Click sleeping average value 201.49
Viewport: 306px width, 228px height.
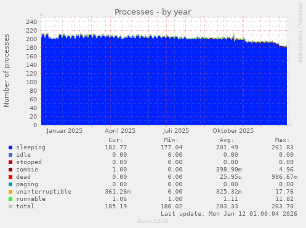pyautogui.click(x=227, y=147)
